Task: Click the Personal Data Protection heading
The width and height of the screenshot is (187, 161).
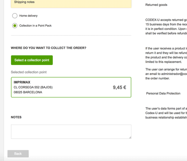Action: point(163,93)
